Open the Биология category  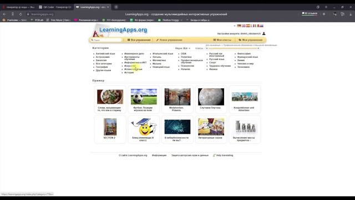(x=101, y=61)
